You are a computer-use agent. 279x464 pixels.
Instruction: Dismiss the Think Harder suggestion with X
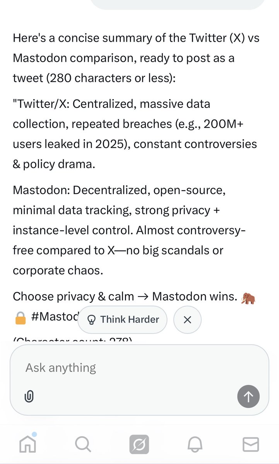coord(187,319)
